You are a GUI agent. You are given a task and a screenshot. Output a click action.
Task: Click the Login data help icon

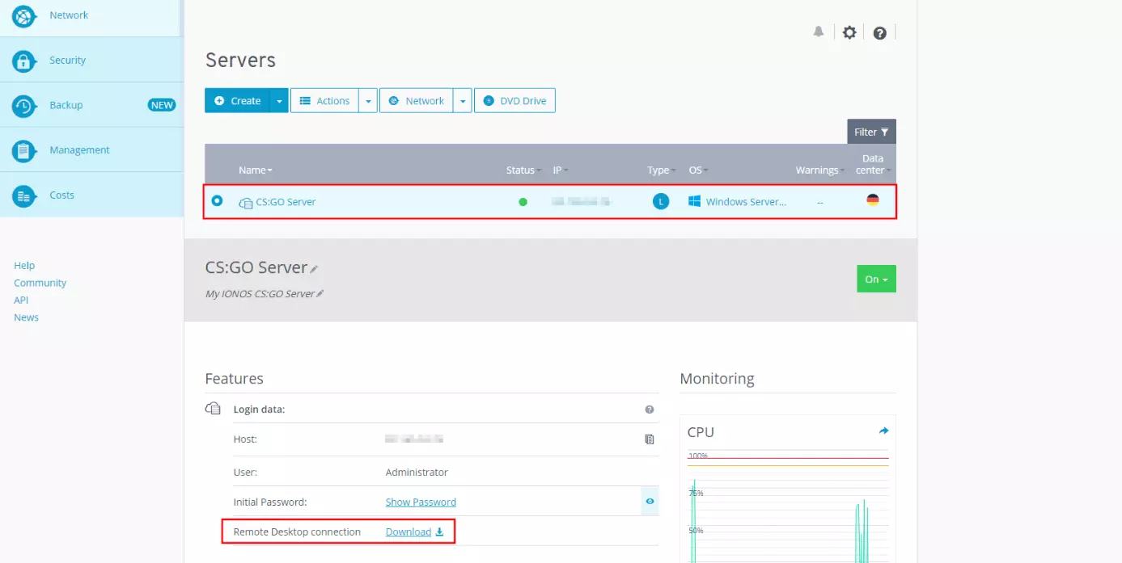click(649, 410)
